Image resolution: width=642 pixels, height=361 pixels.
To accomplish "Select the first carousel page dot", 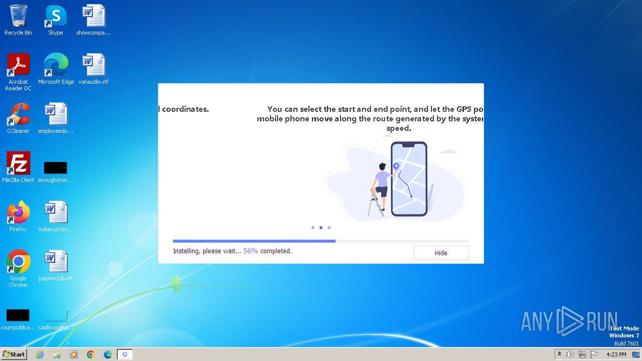I will (313, 228).
